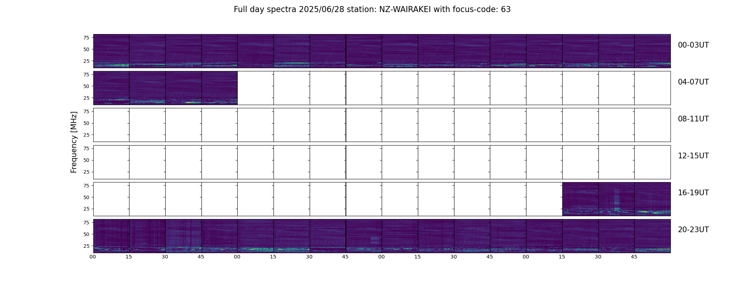This screenshot has width=745, height=284.
Task: Click the '50' tick of the 00-03UT row
Action: [x=86, y=49]
